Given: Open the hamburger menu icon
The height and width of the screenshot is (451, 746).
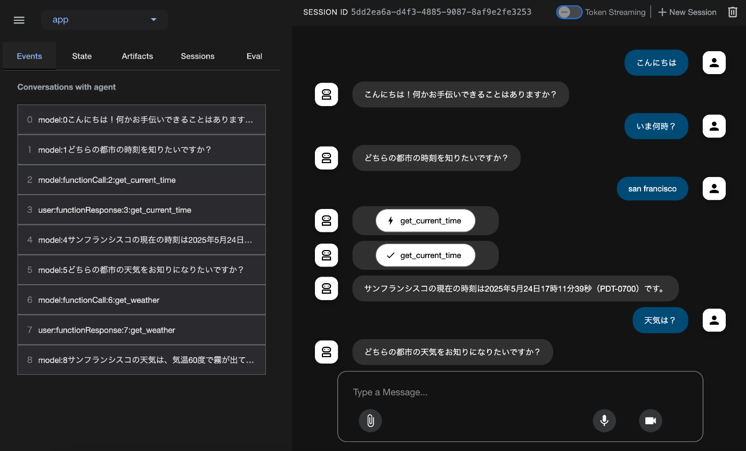Looking at the screenshot, I should click(x=19, y=20).
